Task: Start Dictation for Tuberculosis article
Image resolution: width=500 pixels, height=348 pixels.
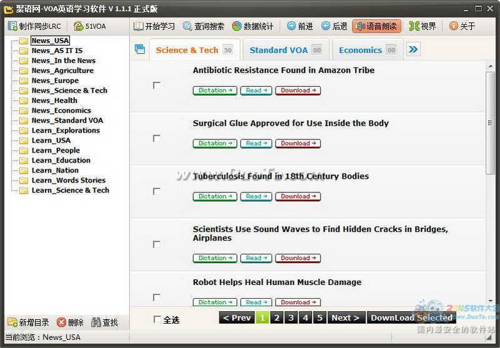Action: tap(215, 196)
